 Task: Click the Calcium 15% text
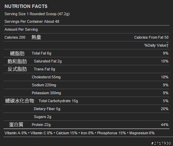[x=67, y=133]
